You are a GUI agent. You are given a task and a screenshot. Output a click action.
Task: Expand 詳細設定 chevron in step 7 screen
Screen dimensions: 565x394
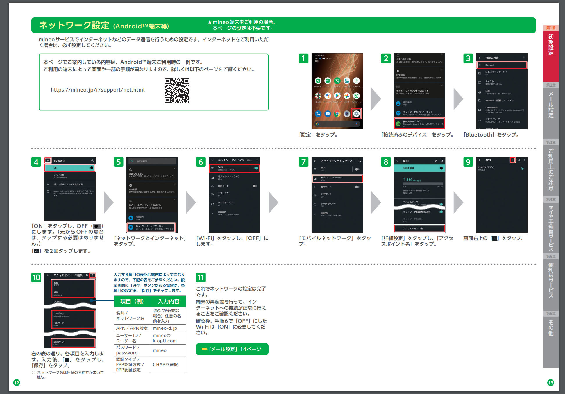[315, 214]
